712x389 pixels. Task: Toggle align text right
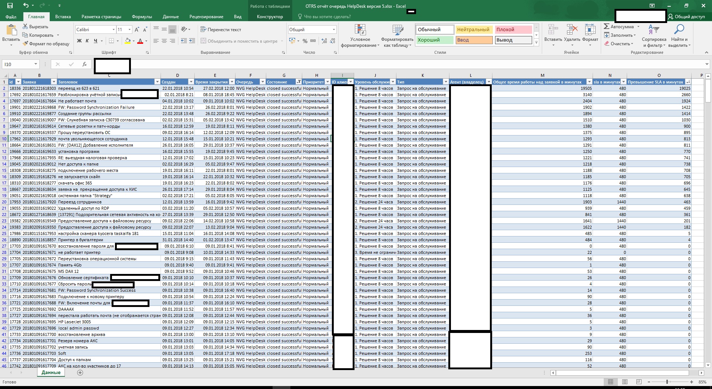click(172, 41)
